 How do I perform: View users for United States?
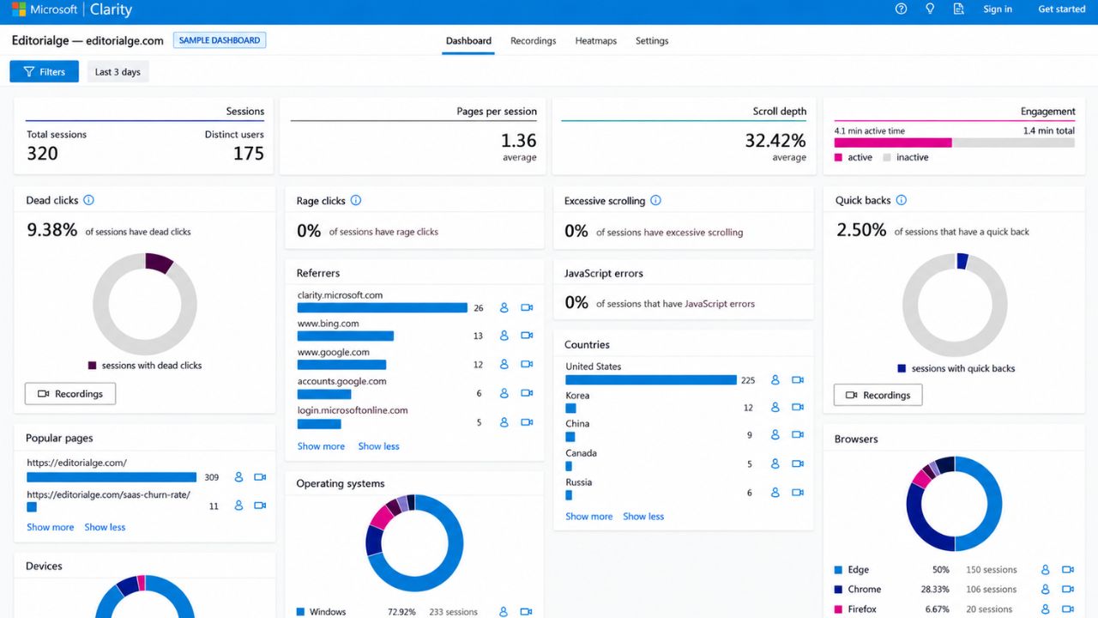point(775,379)
